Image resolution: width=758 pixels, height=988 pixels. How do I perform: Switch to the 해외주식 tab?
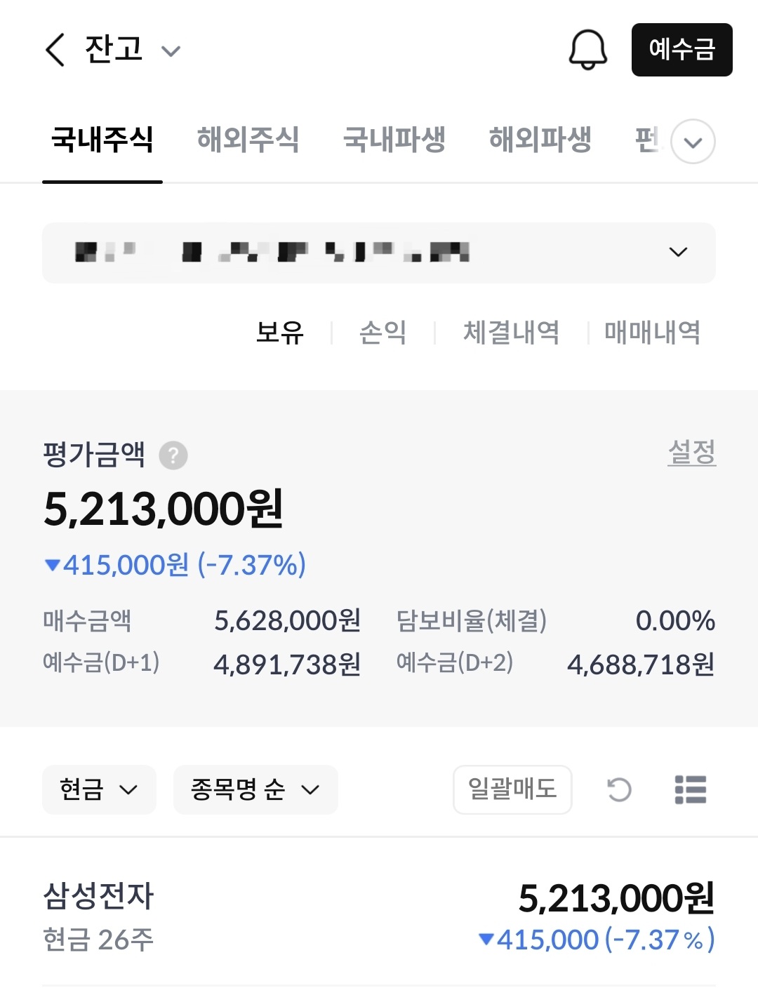click(248, 139)
